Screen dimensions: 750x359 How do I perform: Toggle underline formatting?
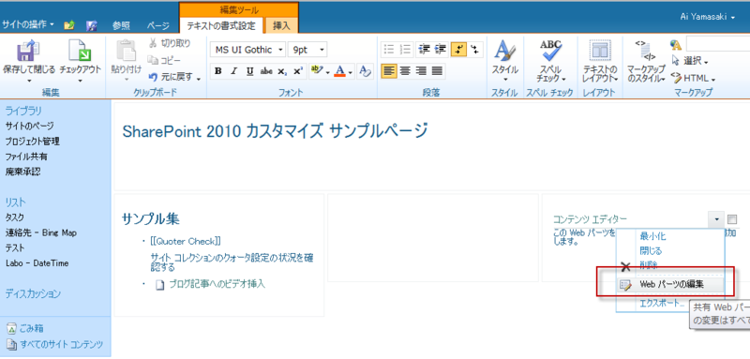(x=249, y=71)
